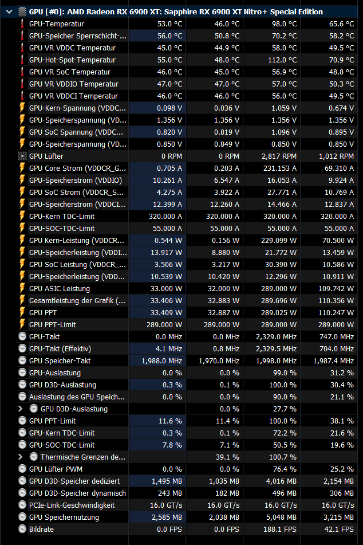Click clock icon for GPU Lüfter PWM
The image size is (363, 545).
click(22, 469)
